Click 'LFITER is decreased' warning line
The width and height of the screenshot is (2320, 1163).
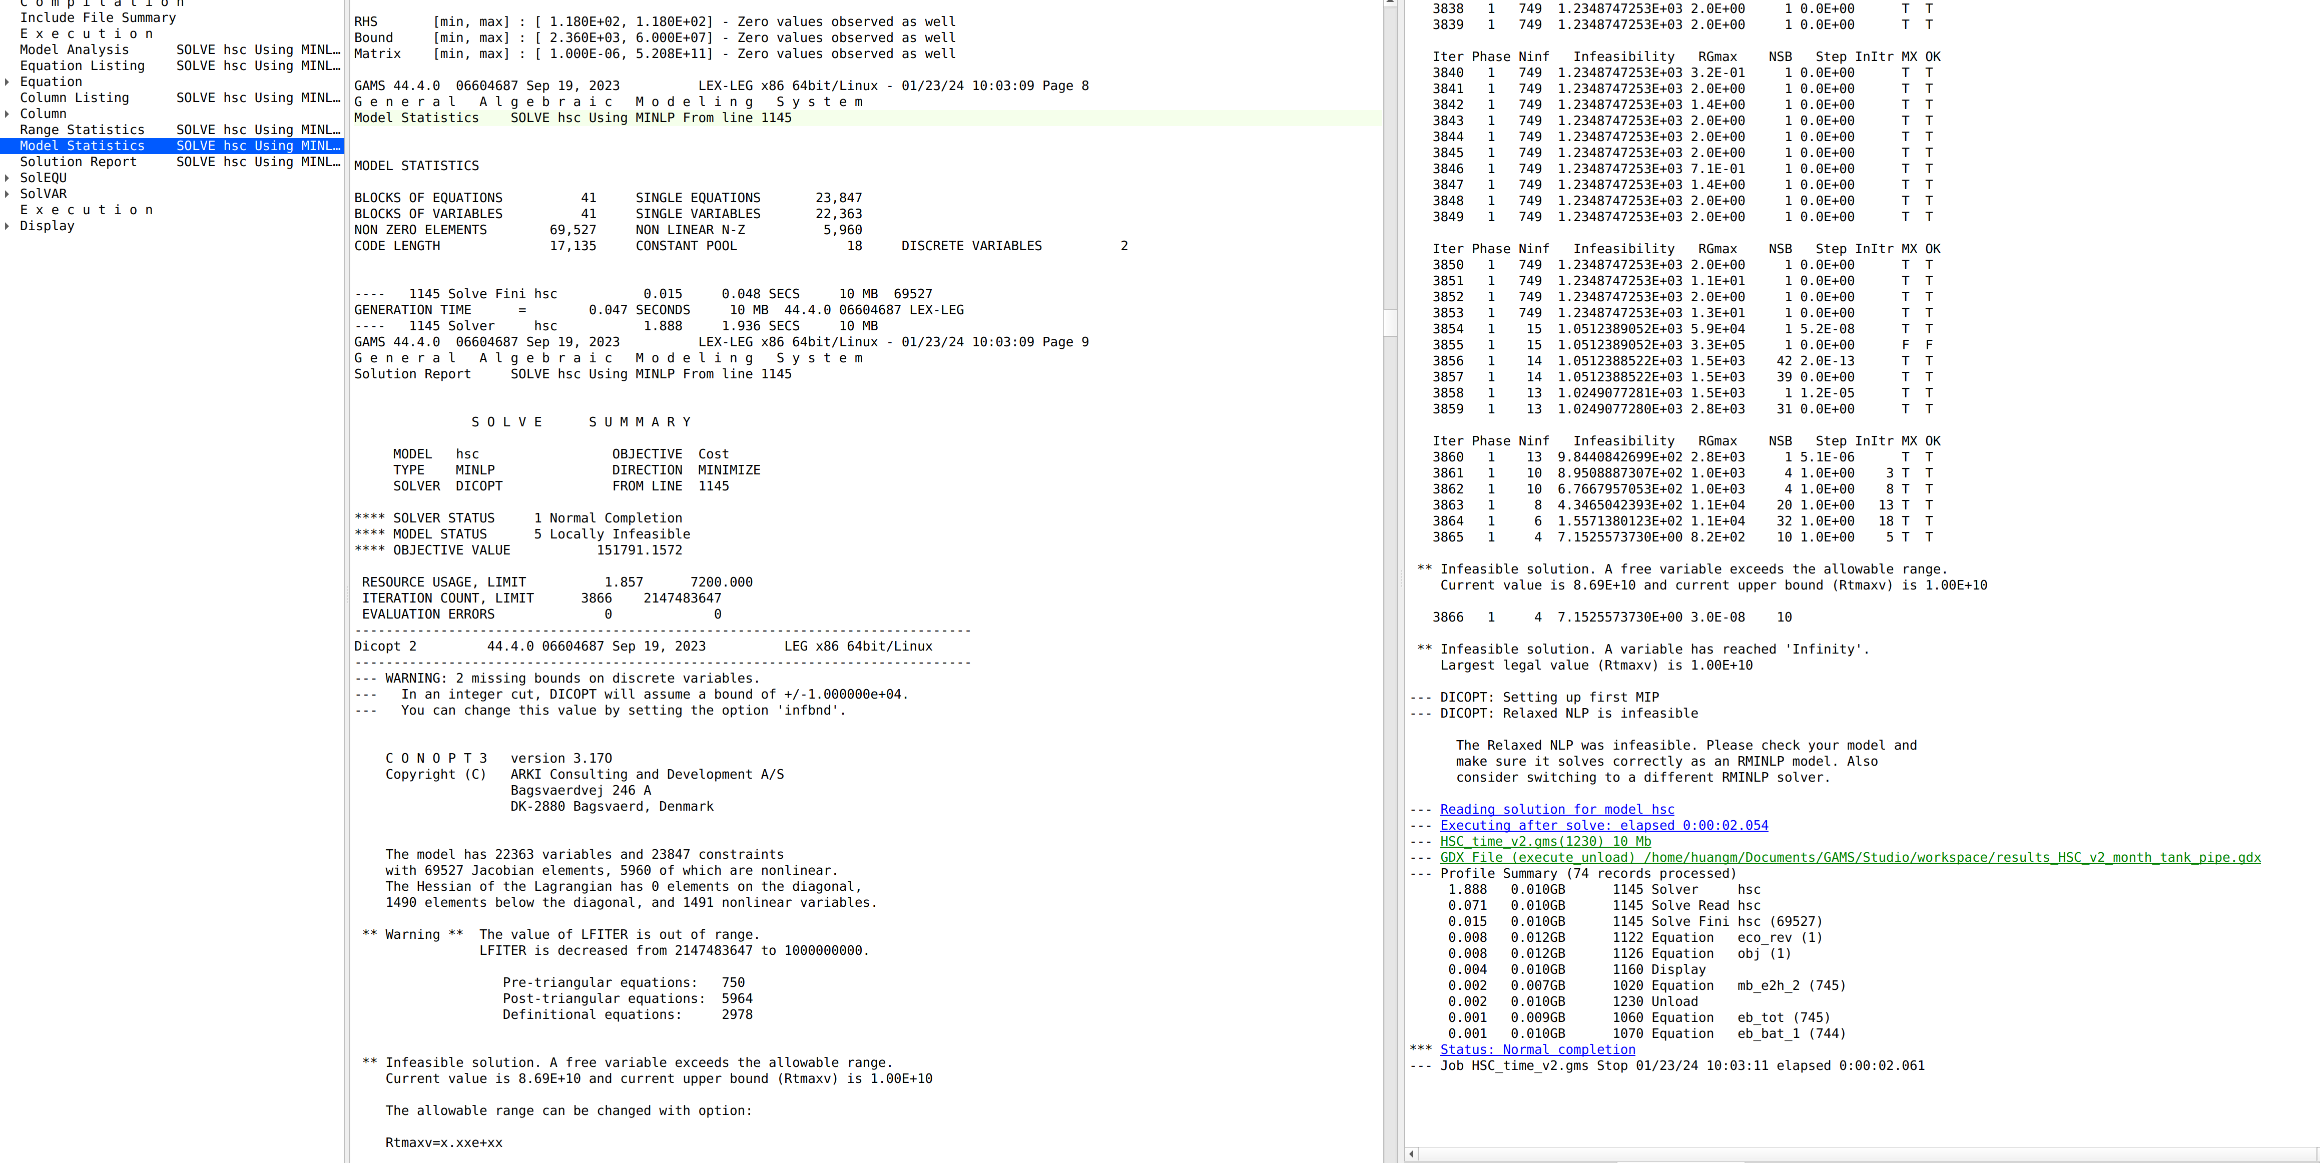coord(674,951)
